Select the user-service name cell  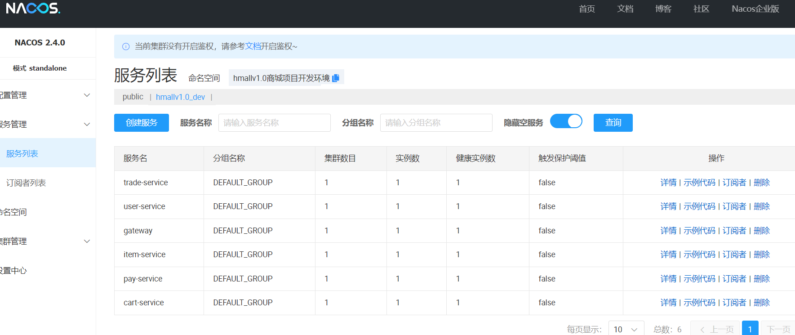159,206
